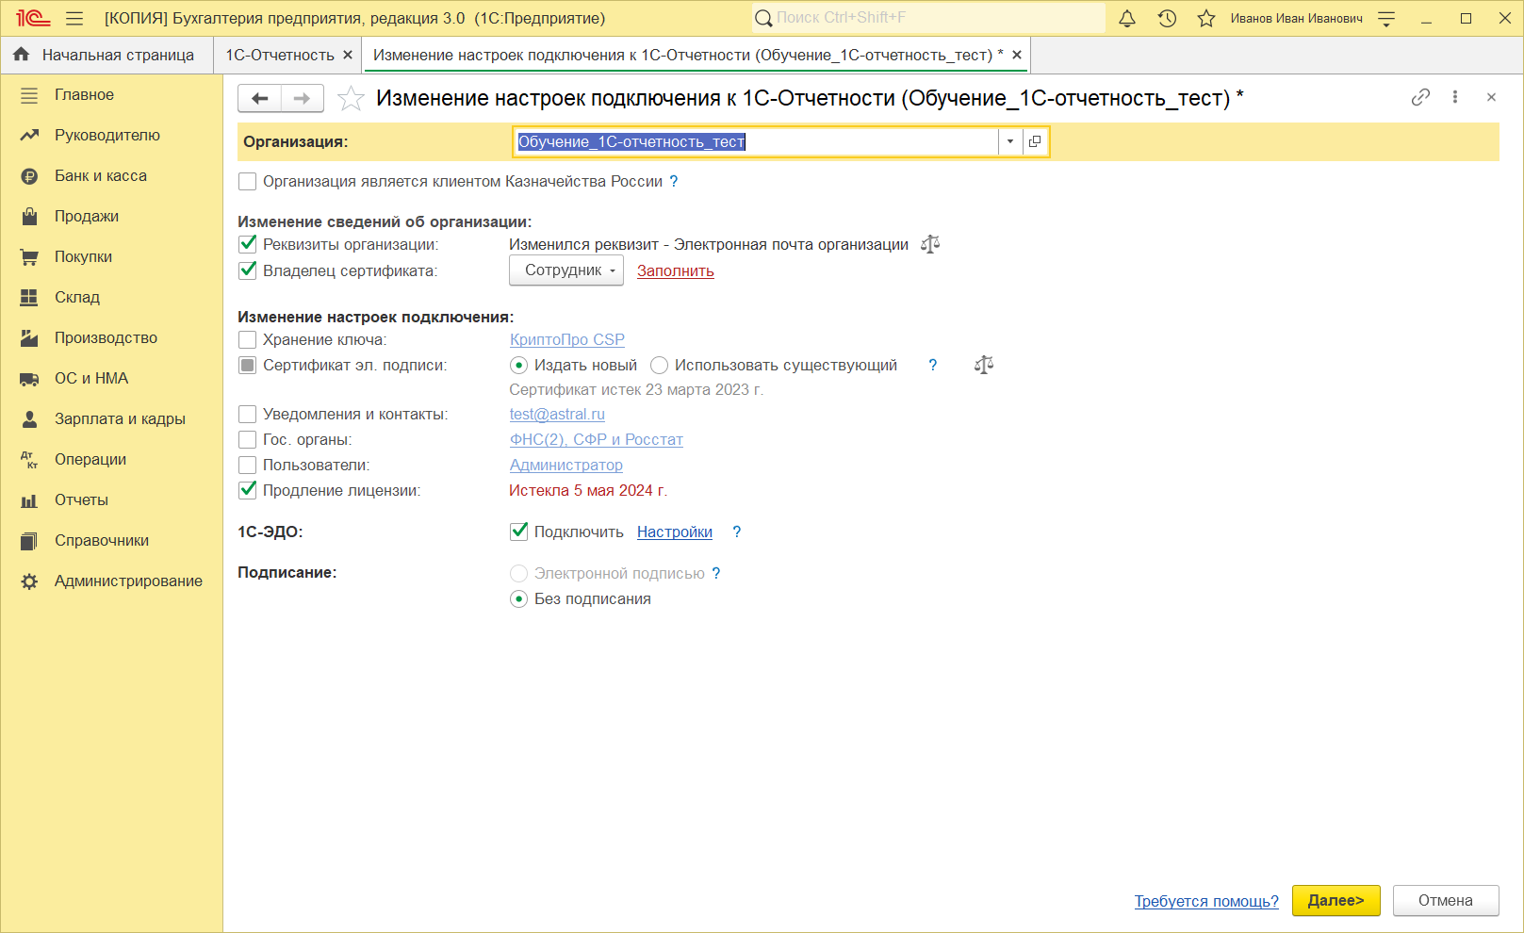Click the 1C logo icon

(33, 18)
